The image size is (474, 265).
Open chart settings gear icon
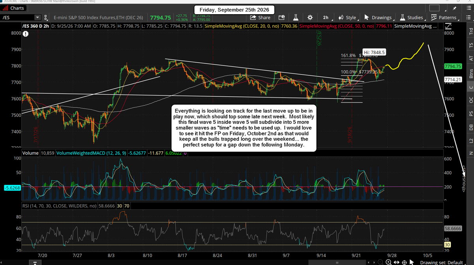[x=310, y=17]
